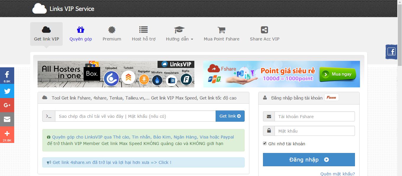Share by email via left sidebar
402x176 pixels.
7,119
